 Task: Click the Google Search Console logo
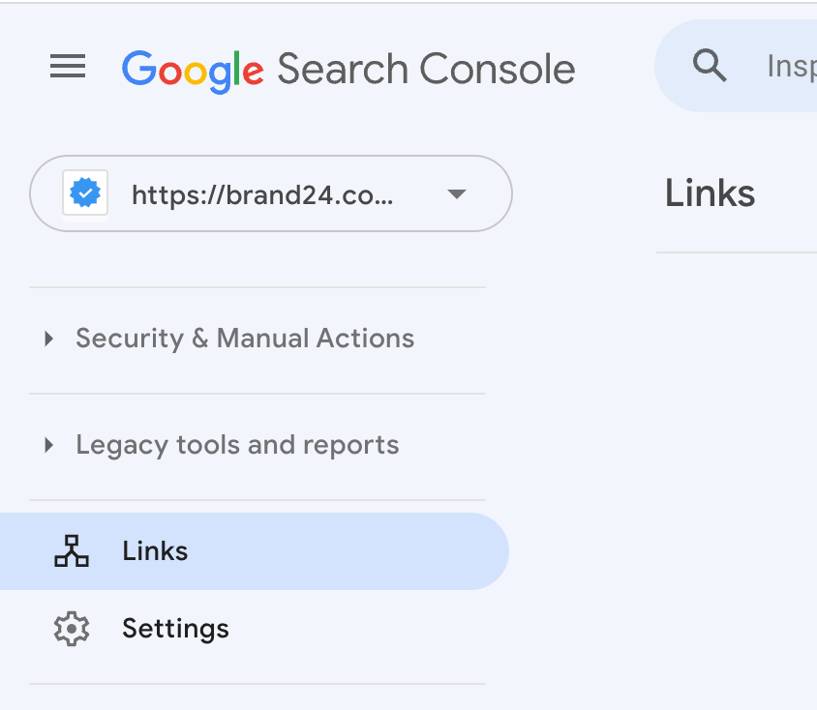tap(347, 68)
